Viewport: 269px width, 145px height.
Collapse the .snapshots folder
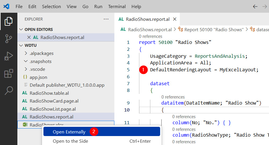26,61
